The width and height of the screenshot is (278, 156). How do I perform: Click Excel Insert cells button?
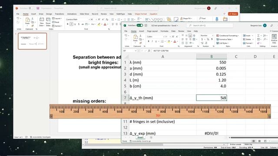pos(248,36)
